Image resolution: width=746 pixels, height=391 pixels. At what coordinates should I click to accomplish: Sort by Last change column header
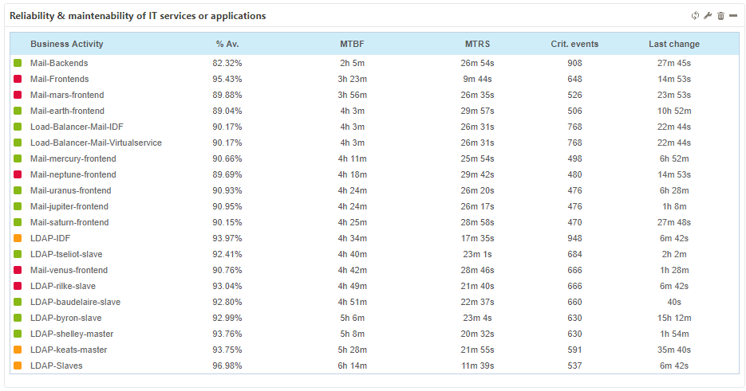point(674,44)
